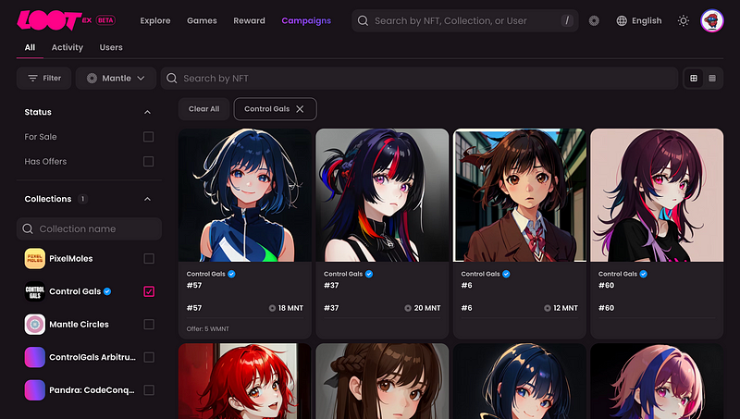Screen dimensions: 740x419
Task: Switch to the Activity tab
Action: tap(67, 47)
